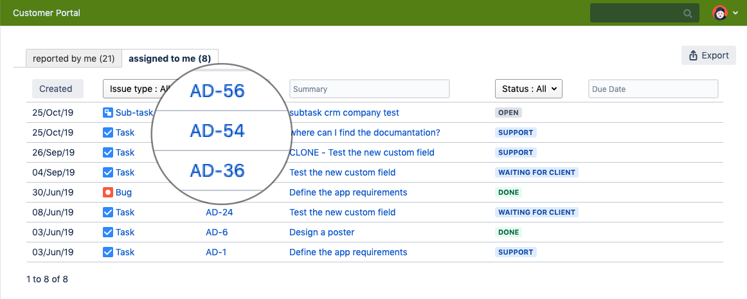This screenshot has height=299, width=747.
Task: Open the Issue type filter dropdown
Action: pyautogui.click(x=135, y=89)
